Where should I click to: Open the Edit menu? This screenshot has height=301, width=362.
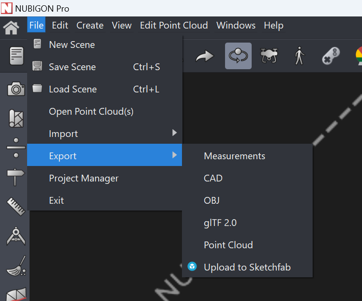[60, 25]
